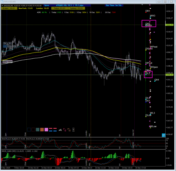Toggle the MAs Hide button
Viewport: 176px width, 171px height.
[x=7, y=62]
